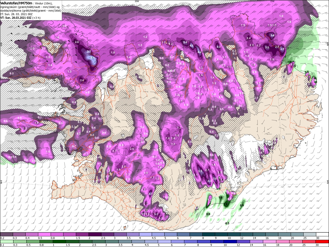Click the Veðurstofan/HM750m title text
The height and width of the screenshot is (247, 329).
tap(16, 3)
